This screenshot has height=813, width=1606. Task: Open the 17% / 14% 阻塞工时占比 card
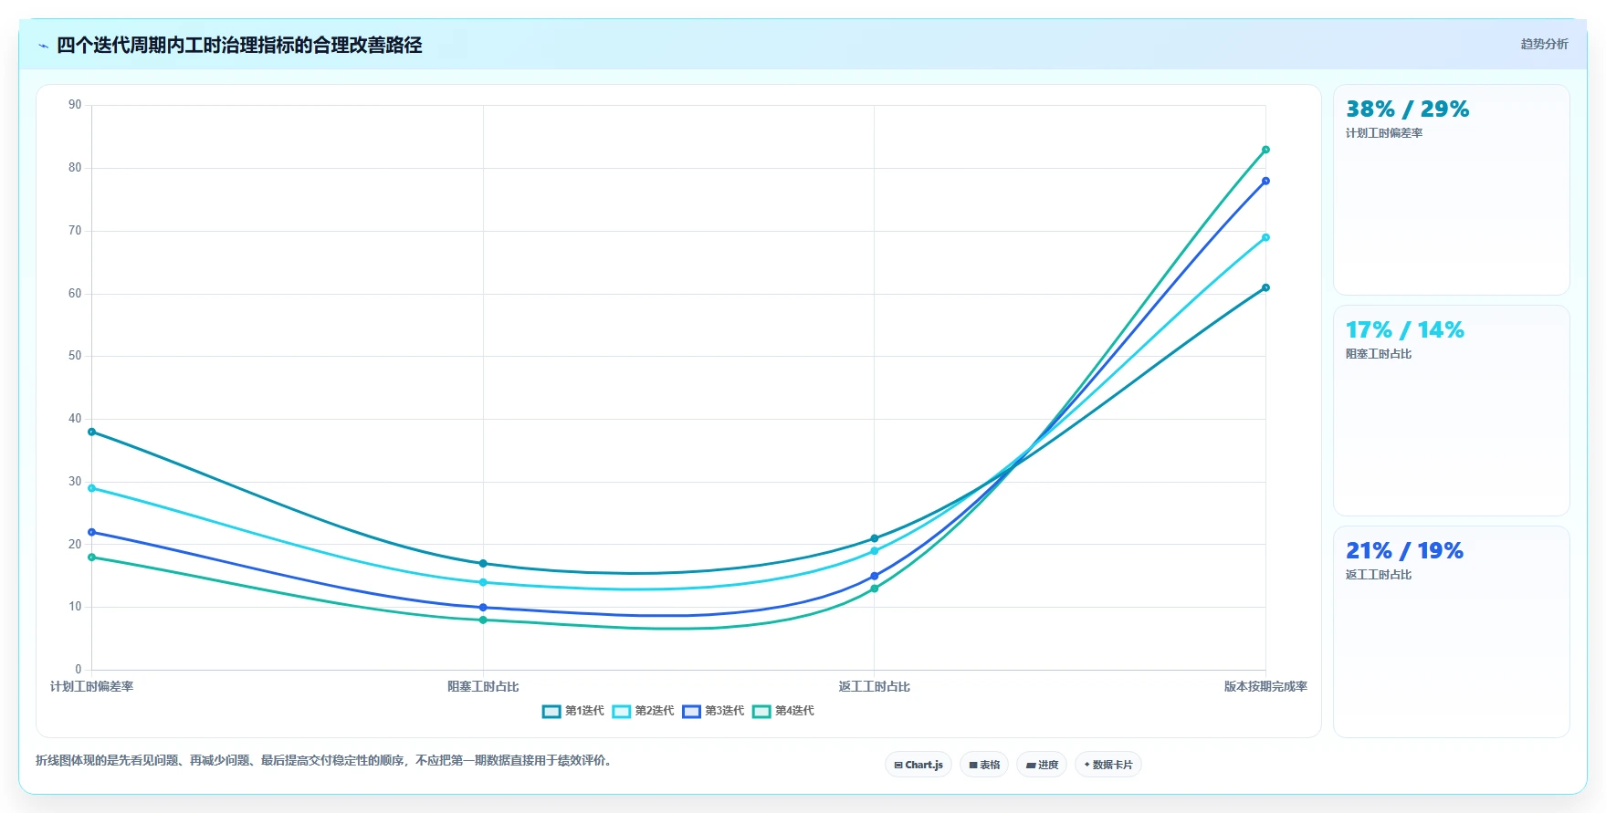[1452, 411]
